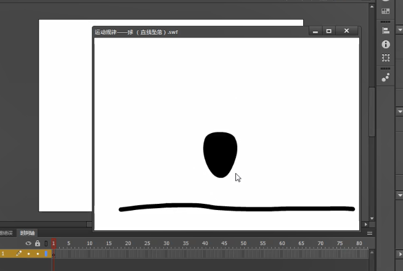Open the Transform panel icon
Image resolution: width=403 pixels, height=271 pixels.
[386, 57]
